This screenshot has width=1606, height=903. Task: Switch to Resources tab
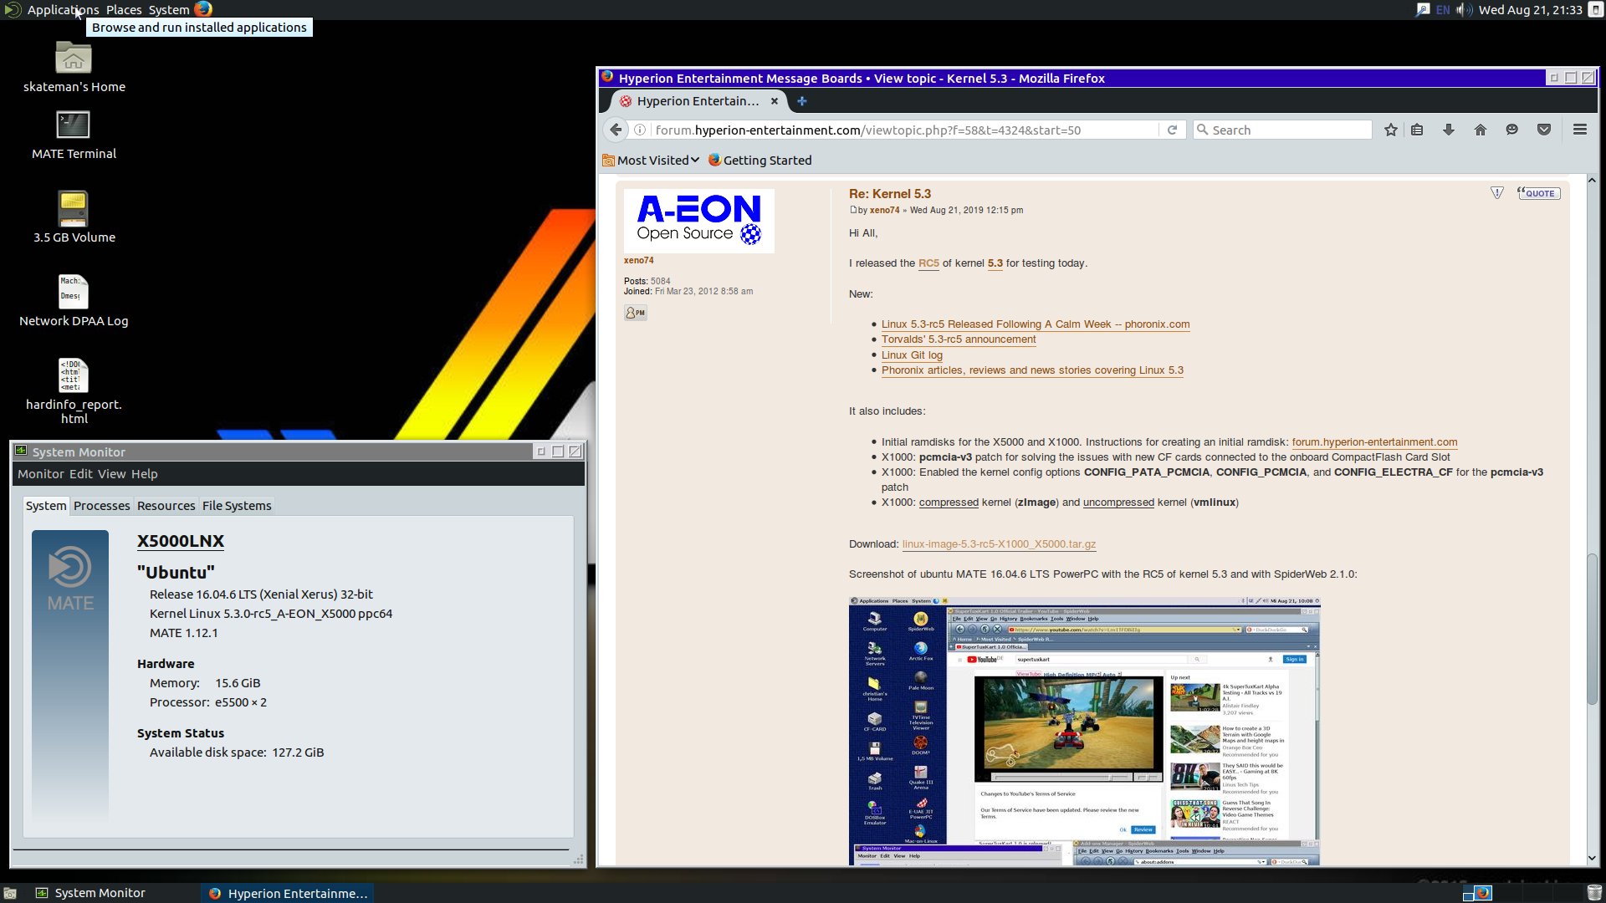coord(166,506)
